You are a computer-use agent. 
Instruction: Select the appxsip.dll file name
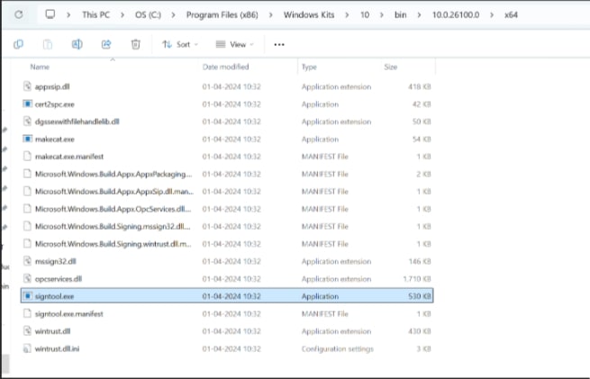(x=52, y=86)
